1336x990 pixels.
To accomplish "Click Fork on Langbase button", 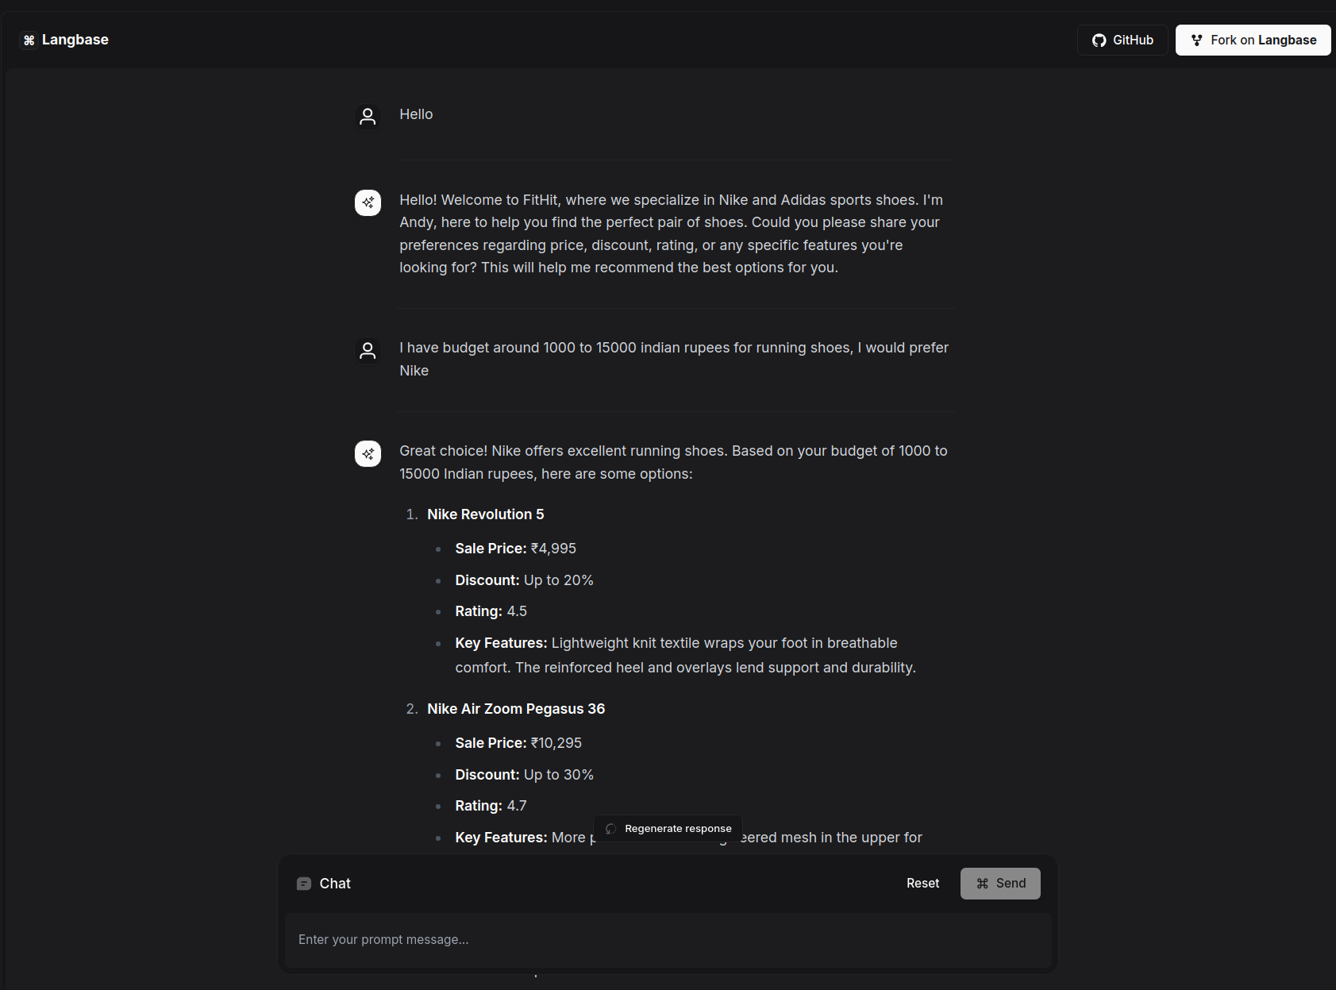I will point(1253,40).
